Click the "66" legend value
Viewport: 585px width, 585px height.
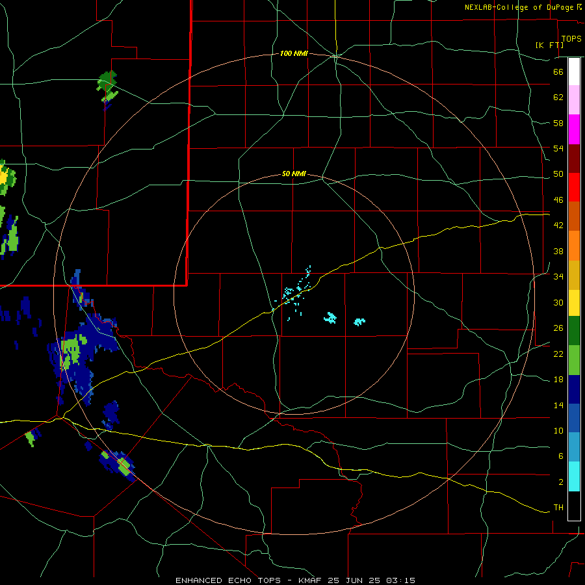(558, 71)
